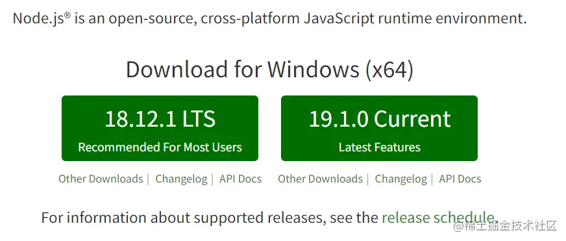Open API Docs for the LTS release
566x241 pixels.
point(240,179)
